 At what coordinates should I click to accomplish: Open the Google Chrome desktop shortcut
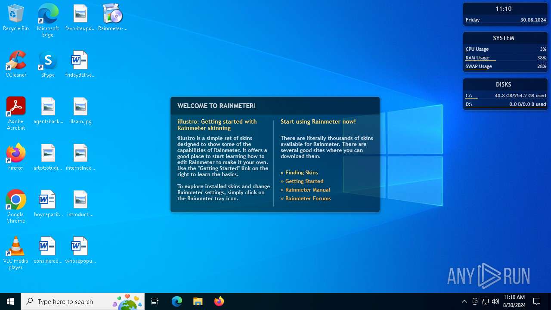click(x=16, y=207)
